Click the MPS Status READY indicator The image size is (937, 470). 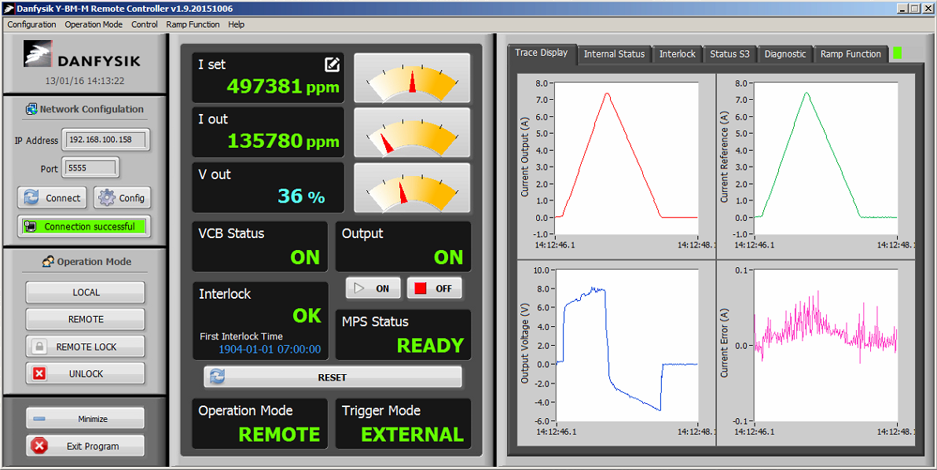coord(430,345)
